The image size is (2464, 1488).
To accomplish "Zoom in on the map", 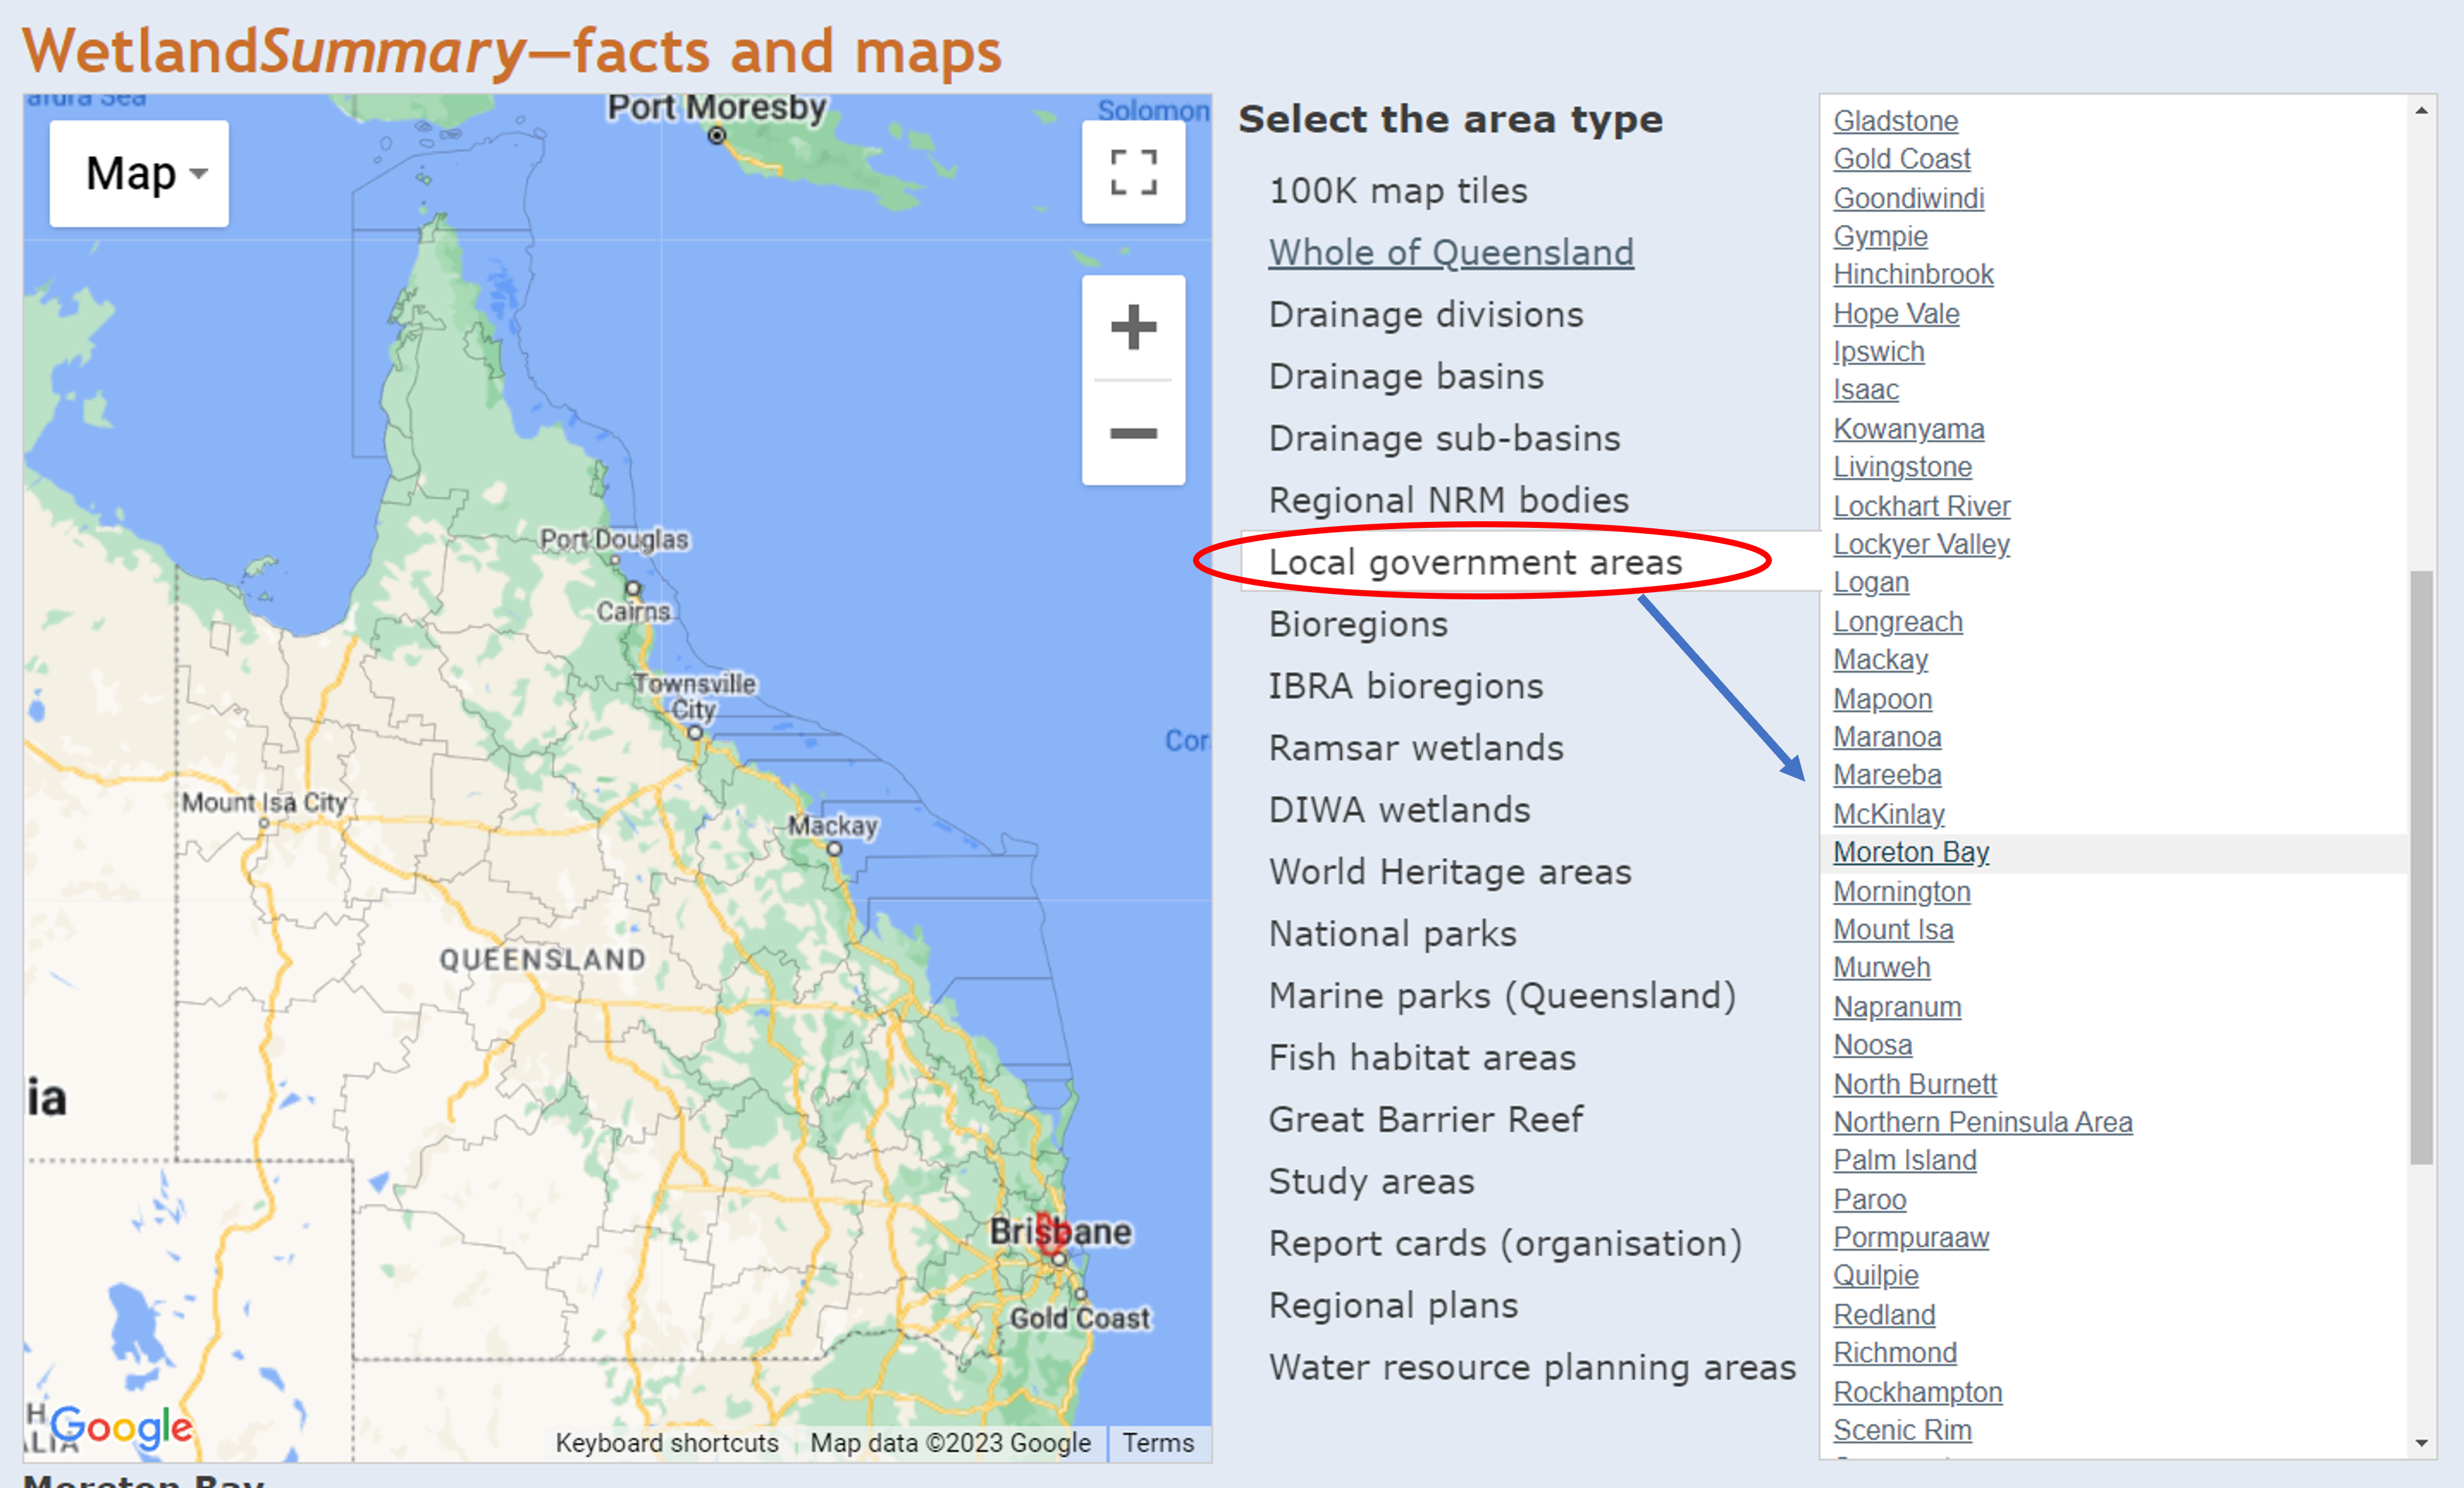I will pos(1133,327).
